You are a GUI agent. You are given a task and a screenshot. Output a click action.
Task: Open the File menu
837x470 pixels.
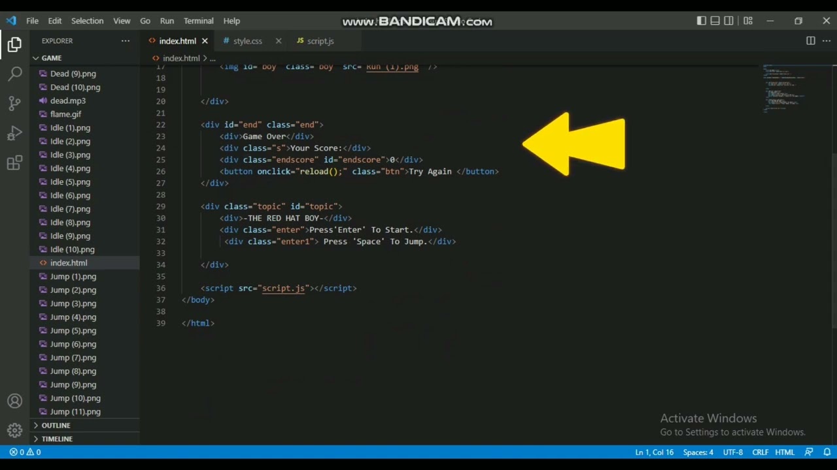[32, 20]
